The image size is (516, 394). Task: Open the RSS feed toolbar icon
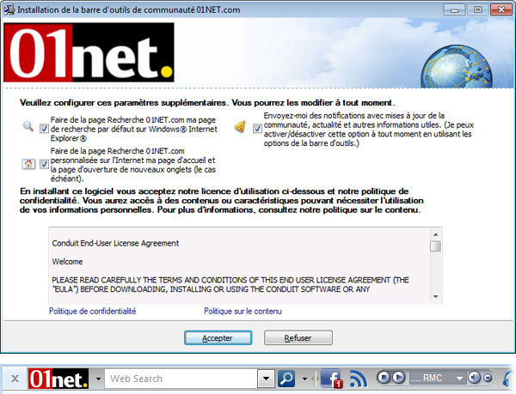tap(359, 379)
